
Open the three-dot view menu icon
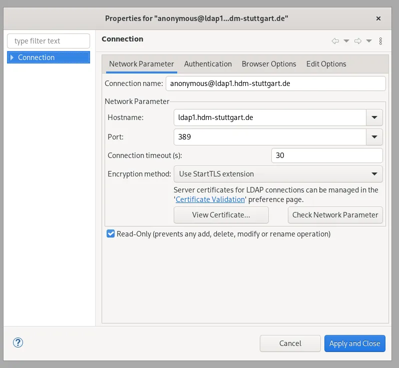click(x=380, y=41)
